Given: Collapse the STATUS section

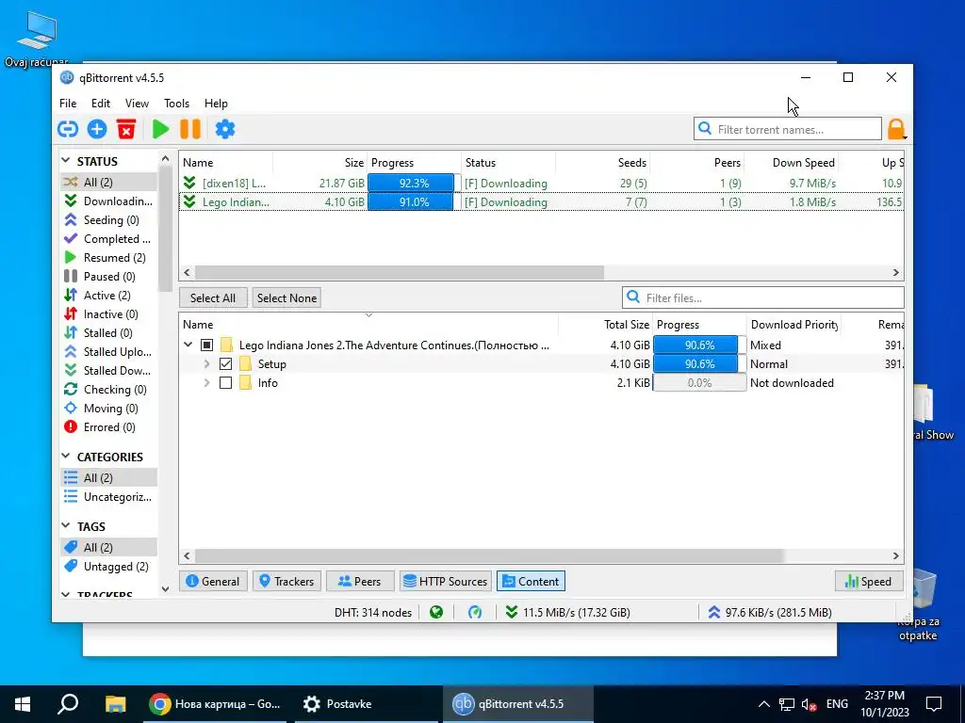Looking at the screenshot, I should (66, 160).
